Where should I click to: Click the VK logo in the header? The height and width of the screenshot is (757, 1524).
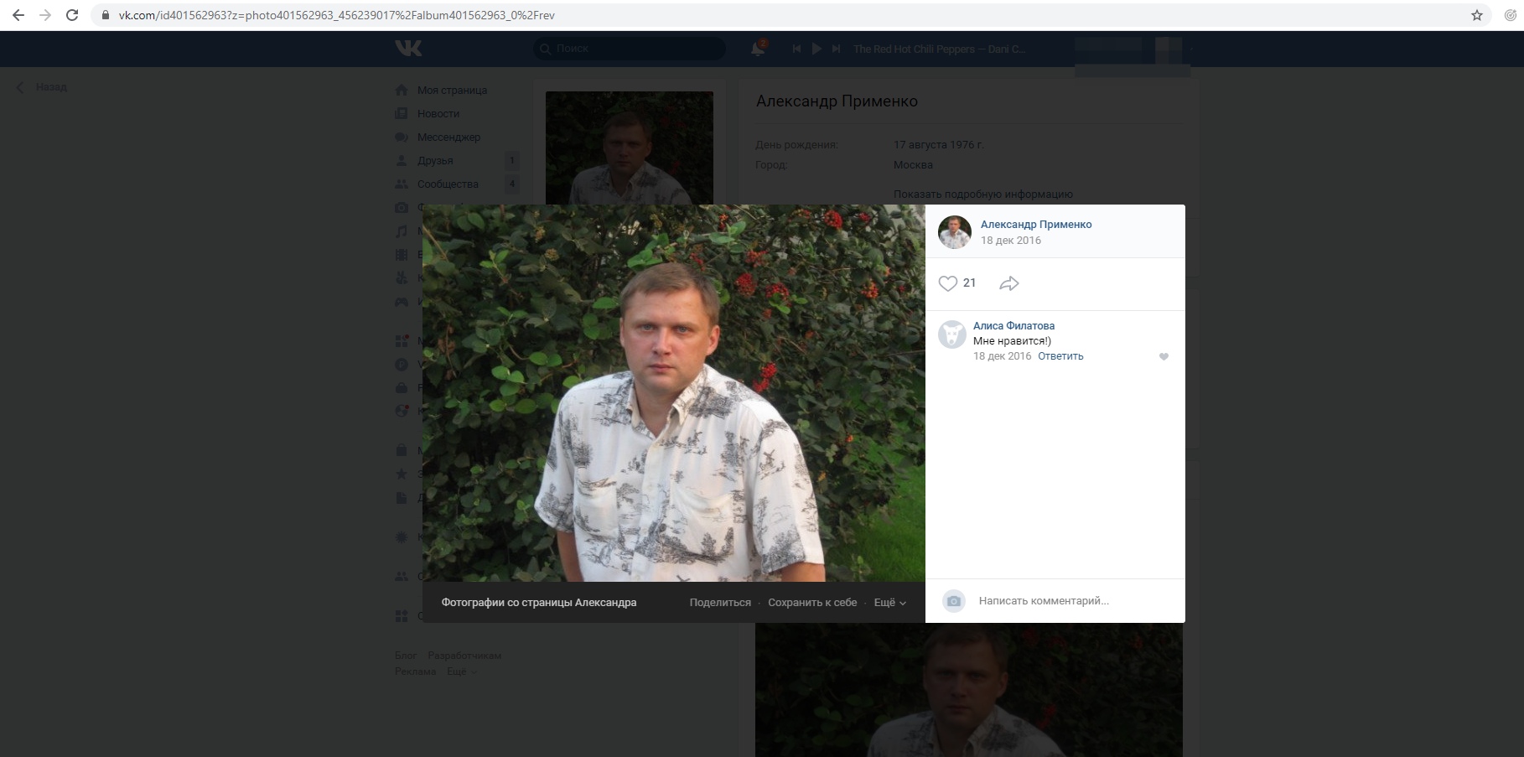click(x=408, y=49)
